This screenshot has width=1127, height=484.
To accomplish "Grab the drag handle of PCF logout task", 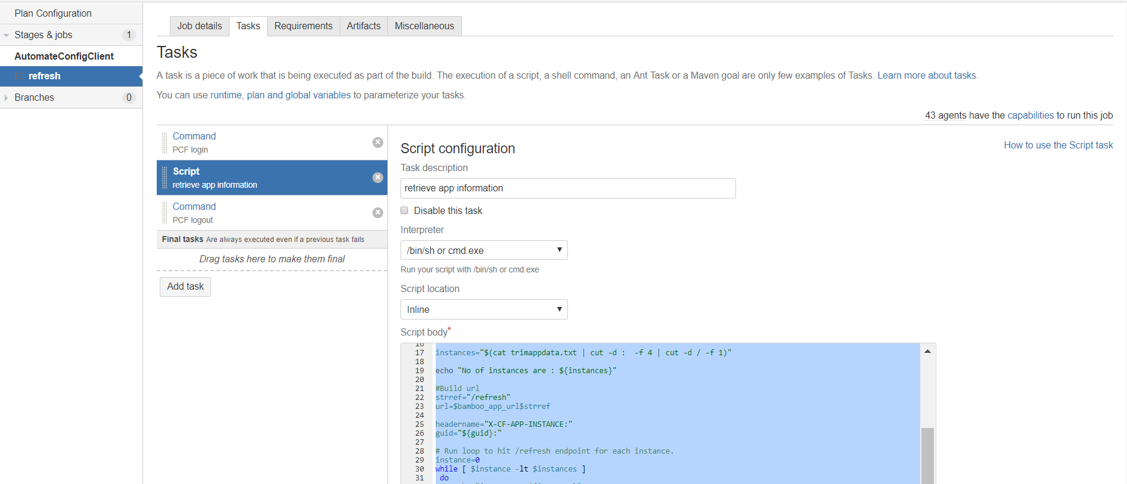I will point(164,213).
